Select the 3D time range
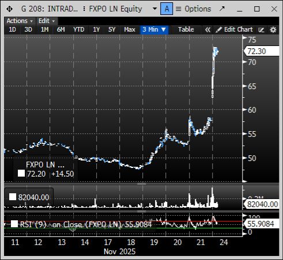The image size is (283, 260). 28,29
